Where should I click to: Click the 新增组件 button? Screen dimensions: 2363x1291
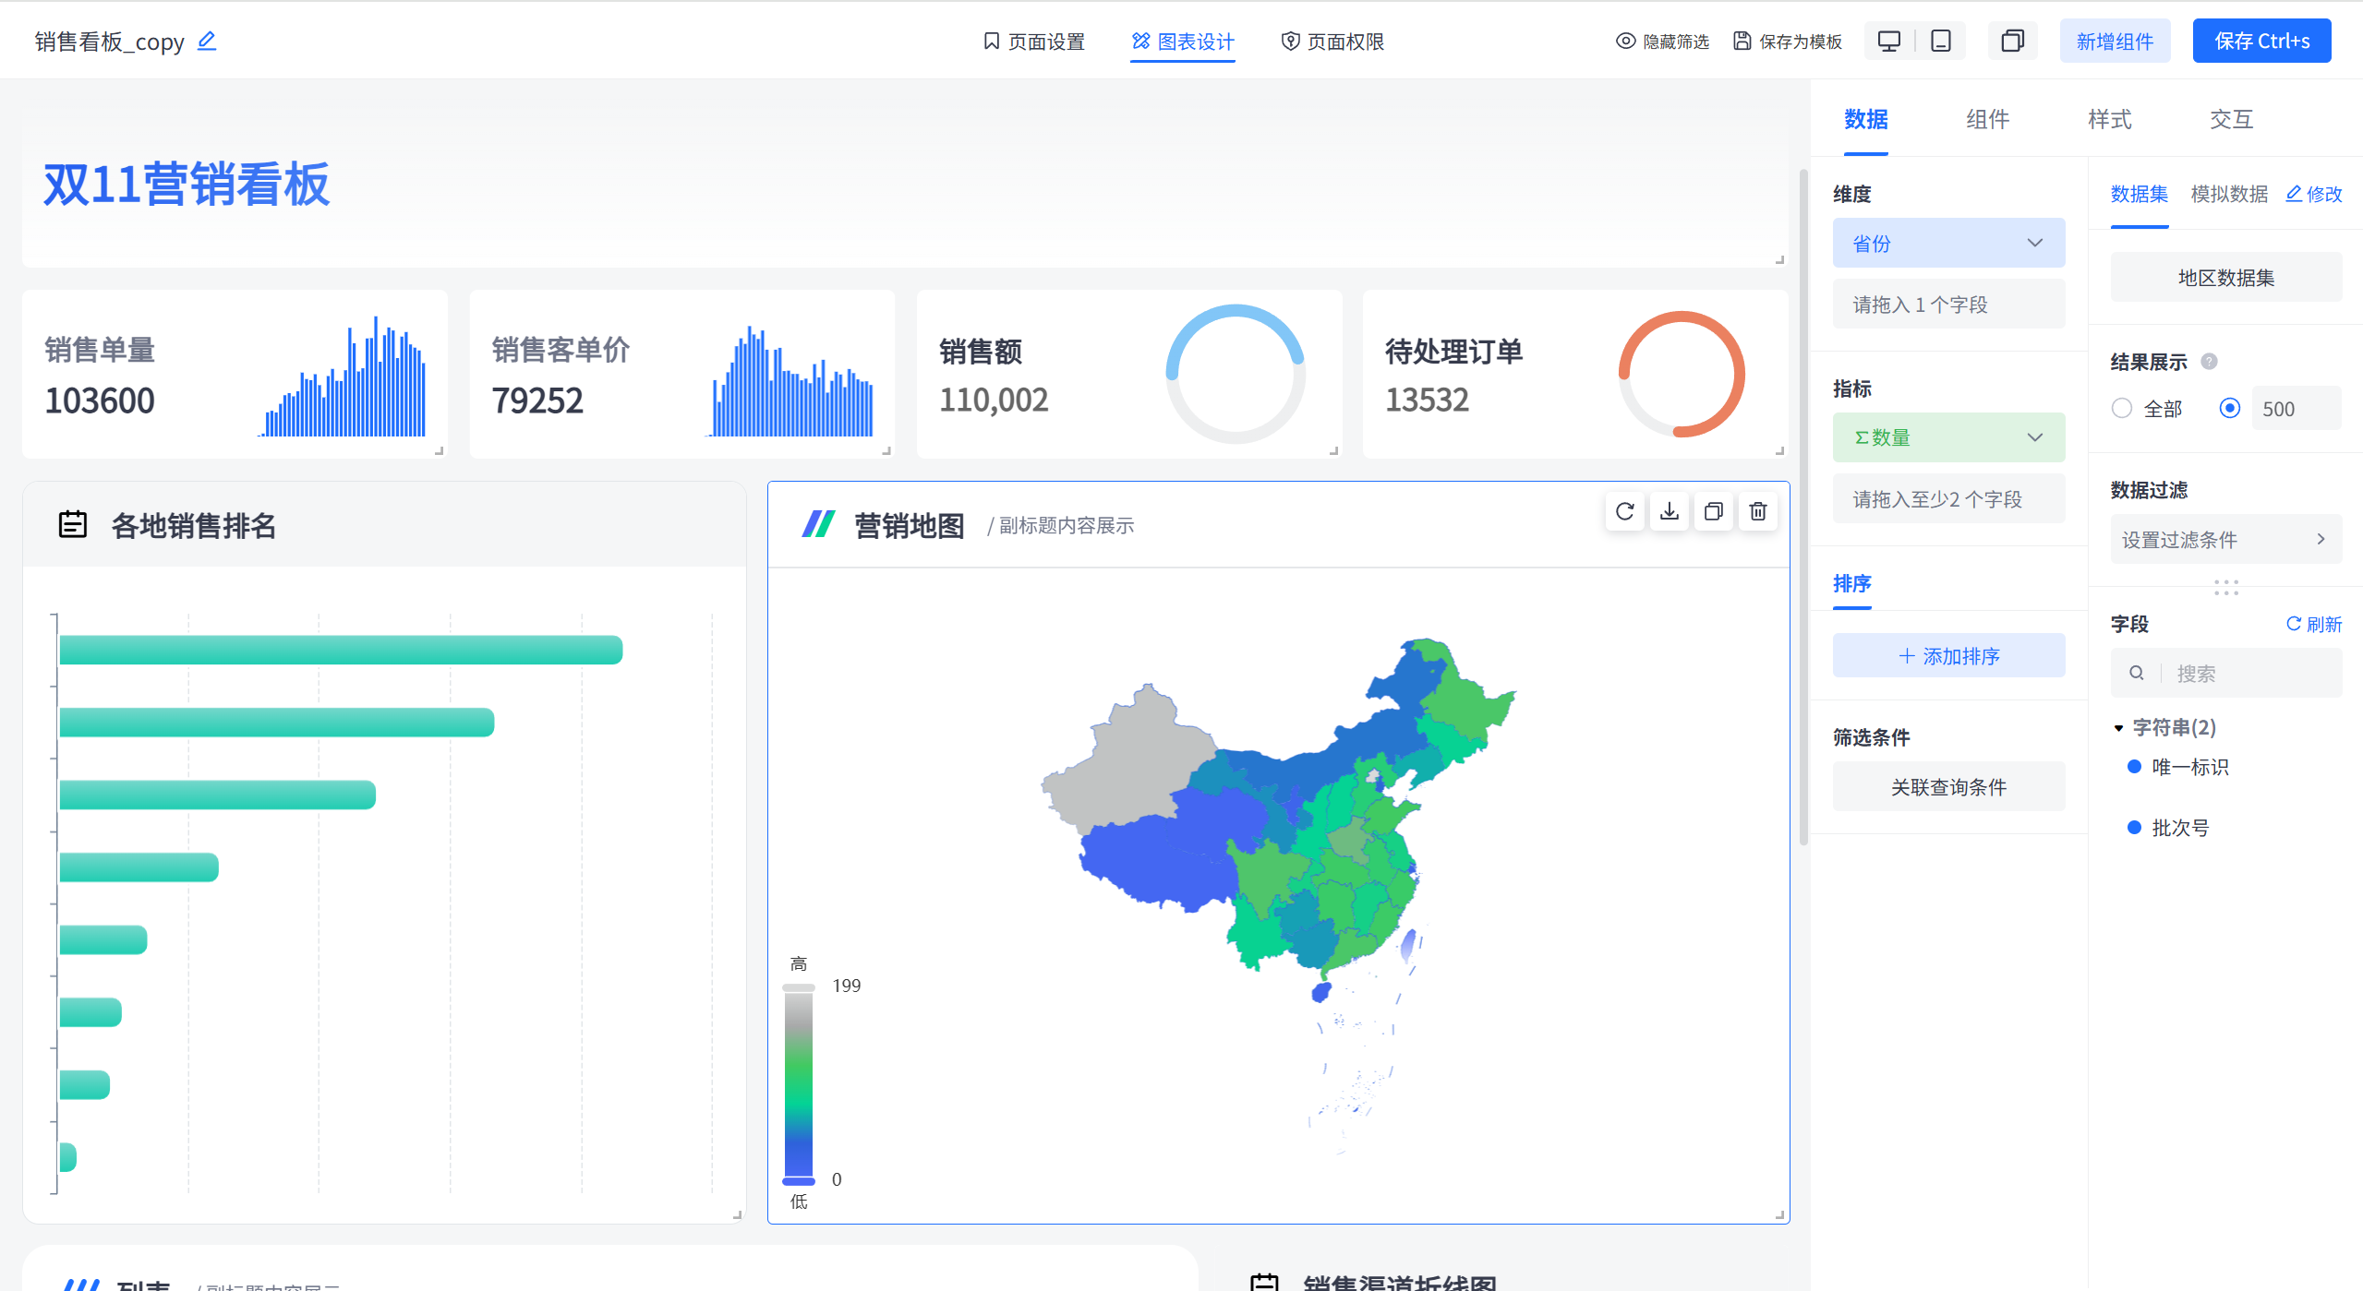pyautogui.click(x=2115, y=41)
